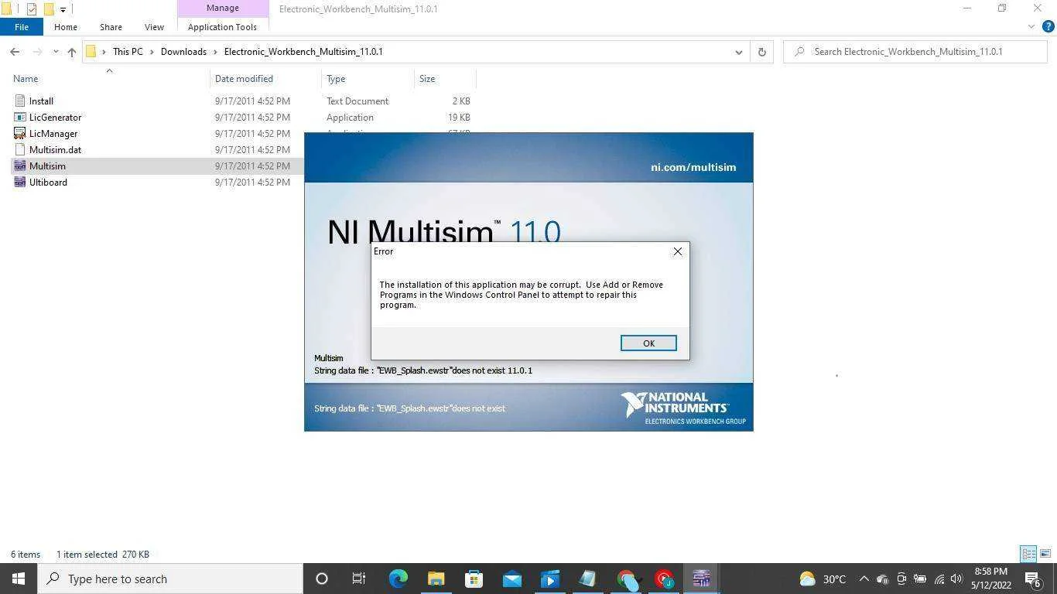The image size is (1057, 594).
Task: Open the notification center
Action: (1033, 579)
